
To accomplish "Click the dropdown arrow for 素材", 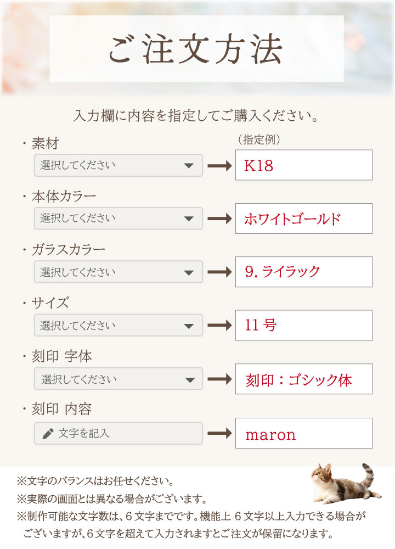I will point(189,166).
